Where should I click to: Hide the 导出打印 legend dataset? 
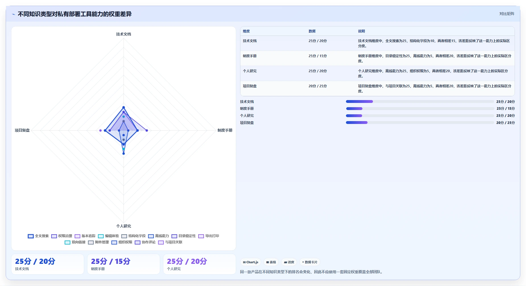click(209, 236)
